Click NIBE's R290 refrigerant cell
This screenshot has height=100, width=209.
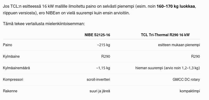pyautogui.click(x=106, y=56)
